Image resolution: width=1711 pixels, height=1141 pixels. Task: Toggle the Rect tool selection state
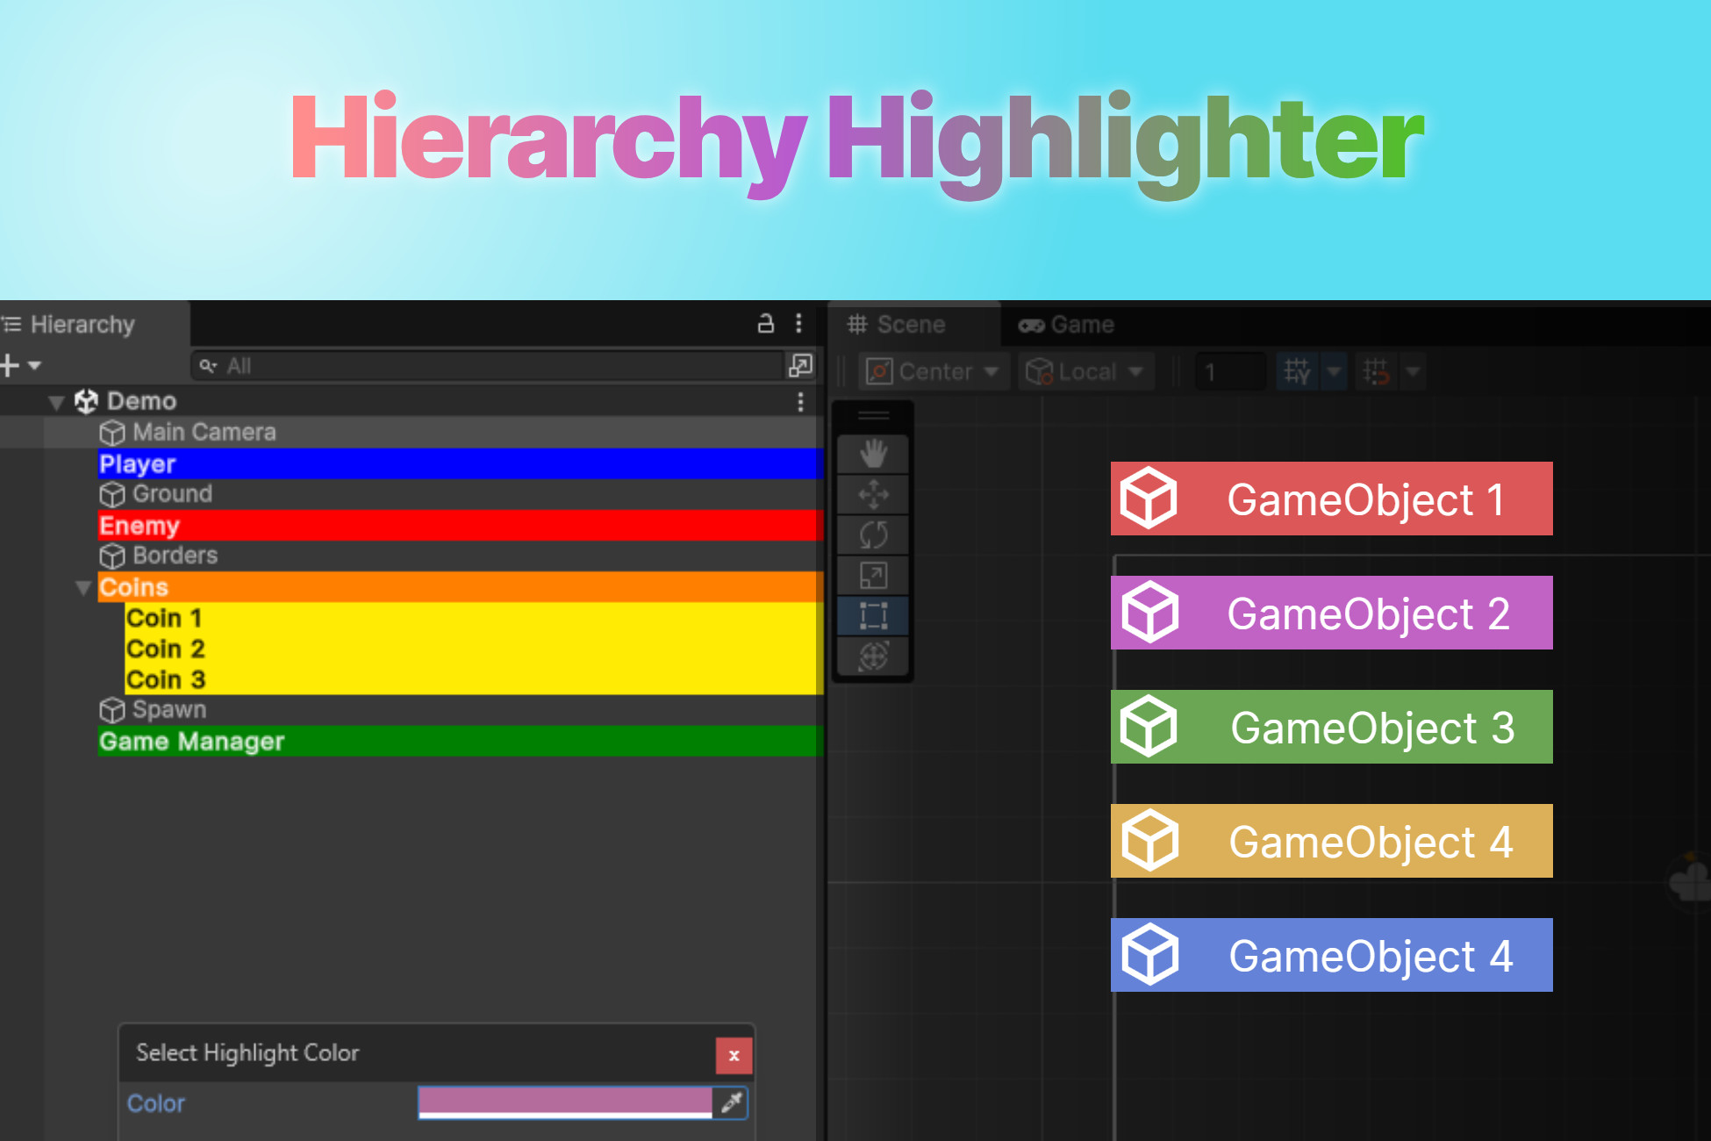(x=873, y=616)
